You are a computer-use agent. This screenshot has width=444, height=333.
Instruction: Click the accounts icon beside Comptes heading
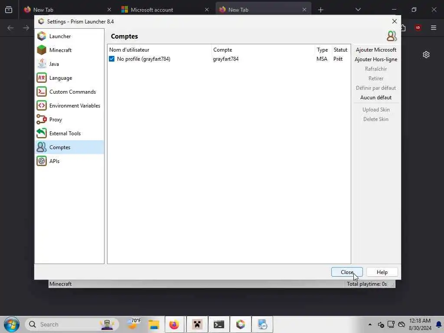[x=392, y=36]
